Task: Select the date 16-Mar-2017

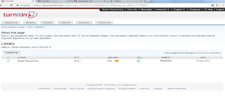Action: [x=203, y=61]
